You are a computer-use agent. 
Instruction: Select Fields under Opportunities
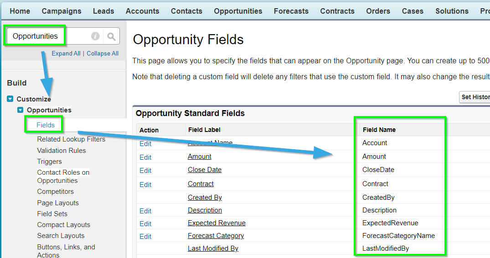(x=46, y=125)
